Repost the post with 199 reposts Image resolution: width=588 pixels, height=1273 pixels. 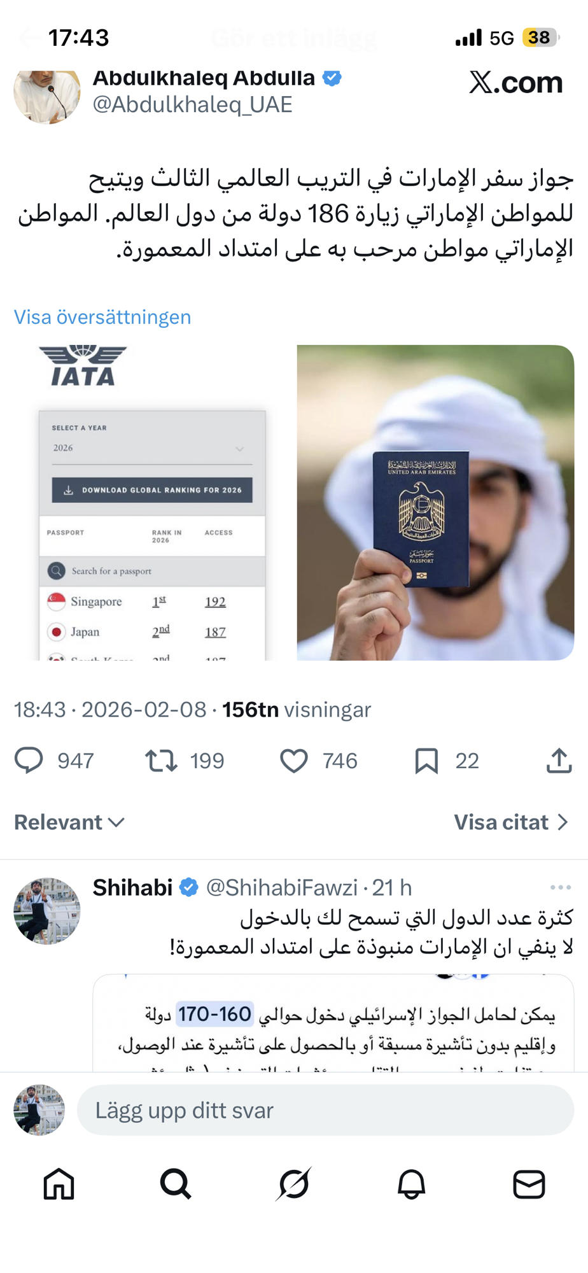coord(161,761)
